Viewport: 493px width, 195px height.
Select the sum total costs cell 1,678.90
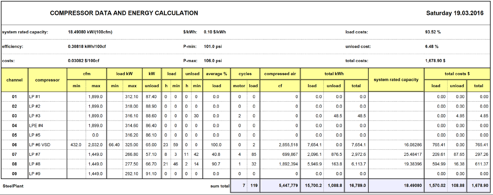pos(478,186)
